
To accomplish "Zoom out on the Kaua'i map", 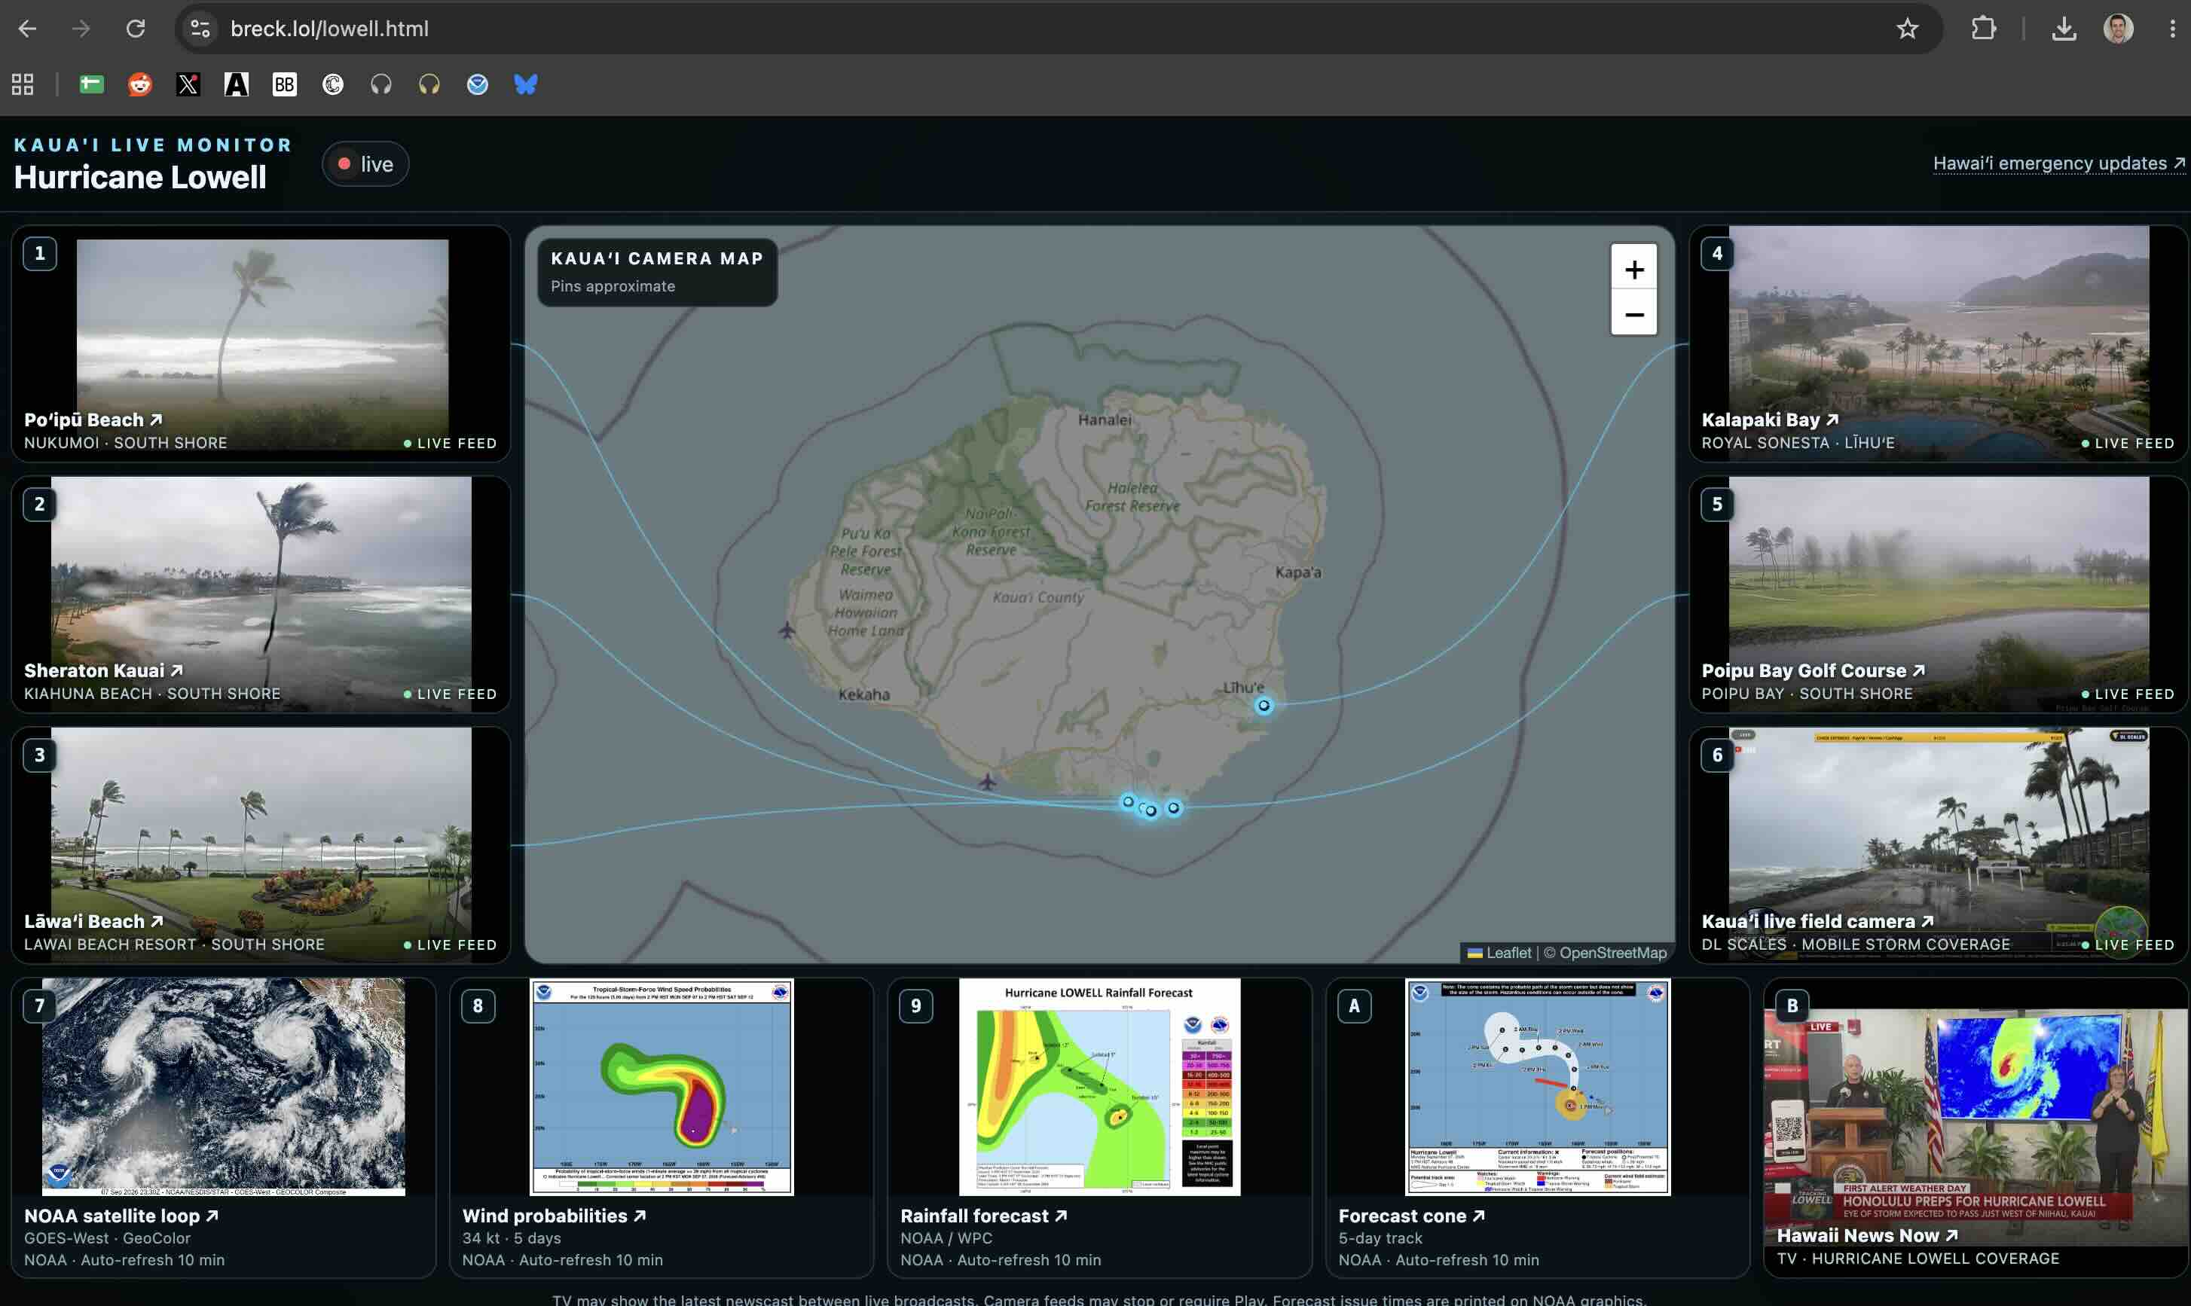I will point(1633,314).
